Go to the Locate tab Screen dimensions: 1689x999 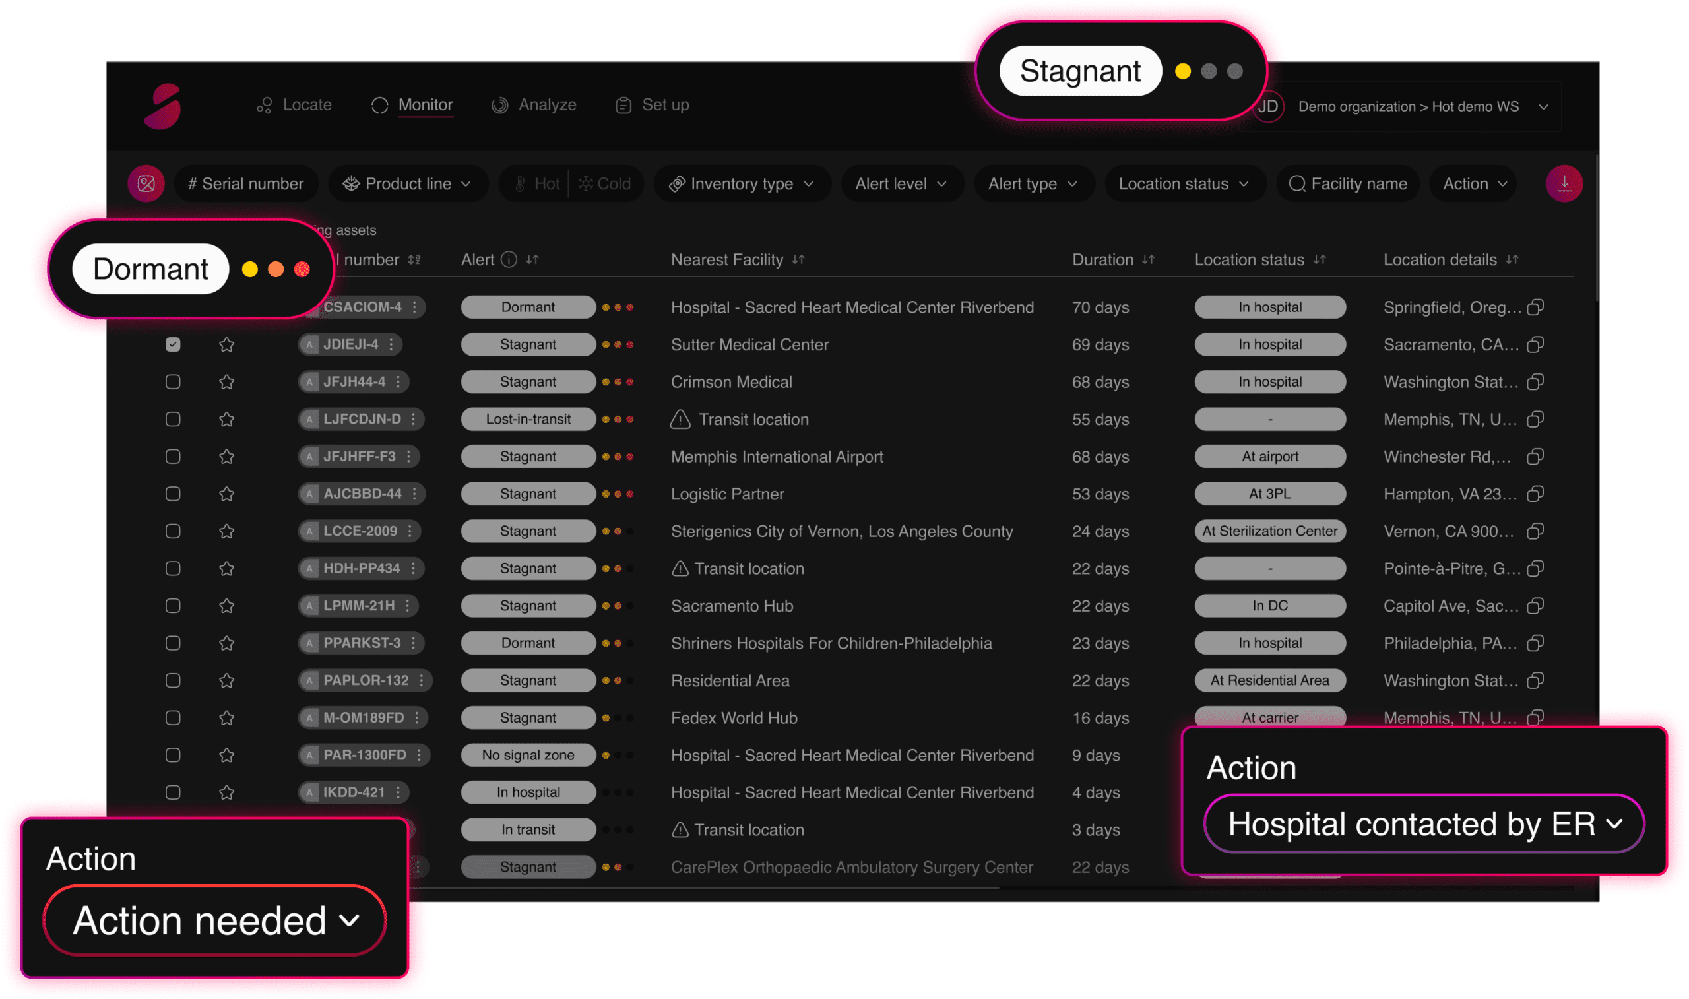click(x=295, y=105)
